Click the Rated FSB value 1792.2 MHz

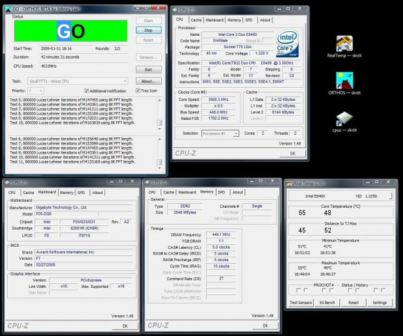(218, 118)
